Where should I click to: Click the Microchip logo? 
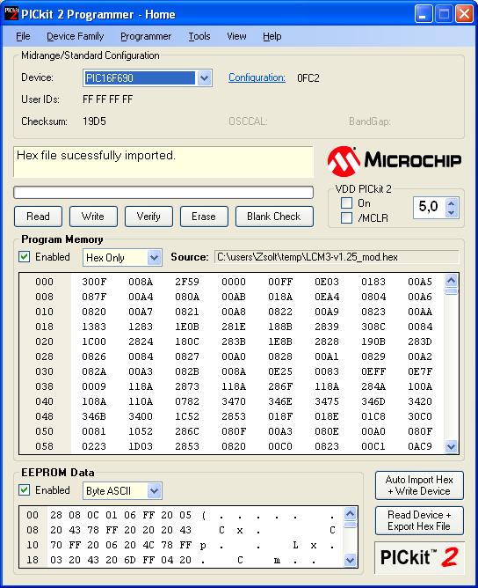395,161
